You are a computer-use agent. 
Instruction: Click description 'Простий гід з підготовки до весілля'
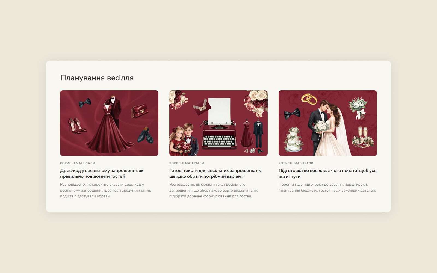tap(327, 187)
